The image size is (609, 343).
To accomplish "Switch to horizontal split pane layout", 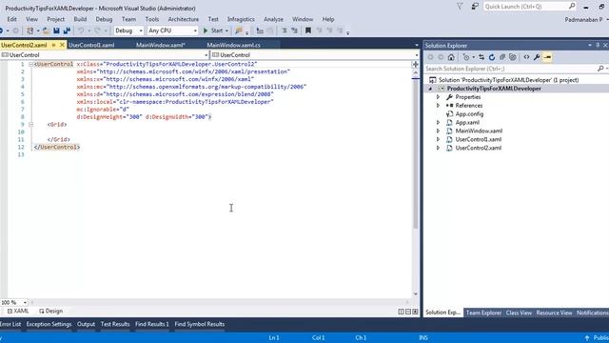I will click(x=408, y=312).
